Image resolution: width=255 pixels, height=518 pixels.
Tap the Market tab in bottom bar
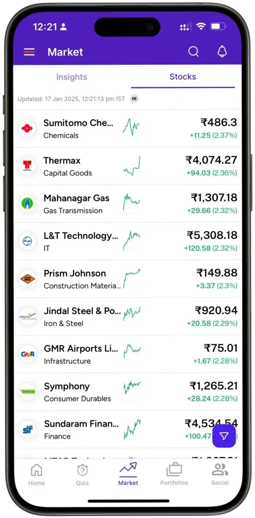pos(128,474)
